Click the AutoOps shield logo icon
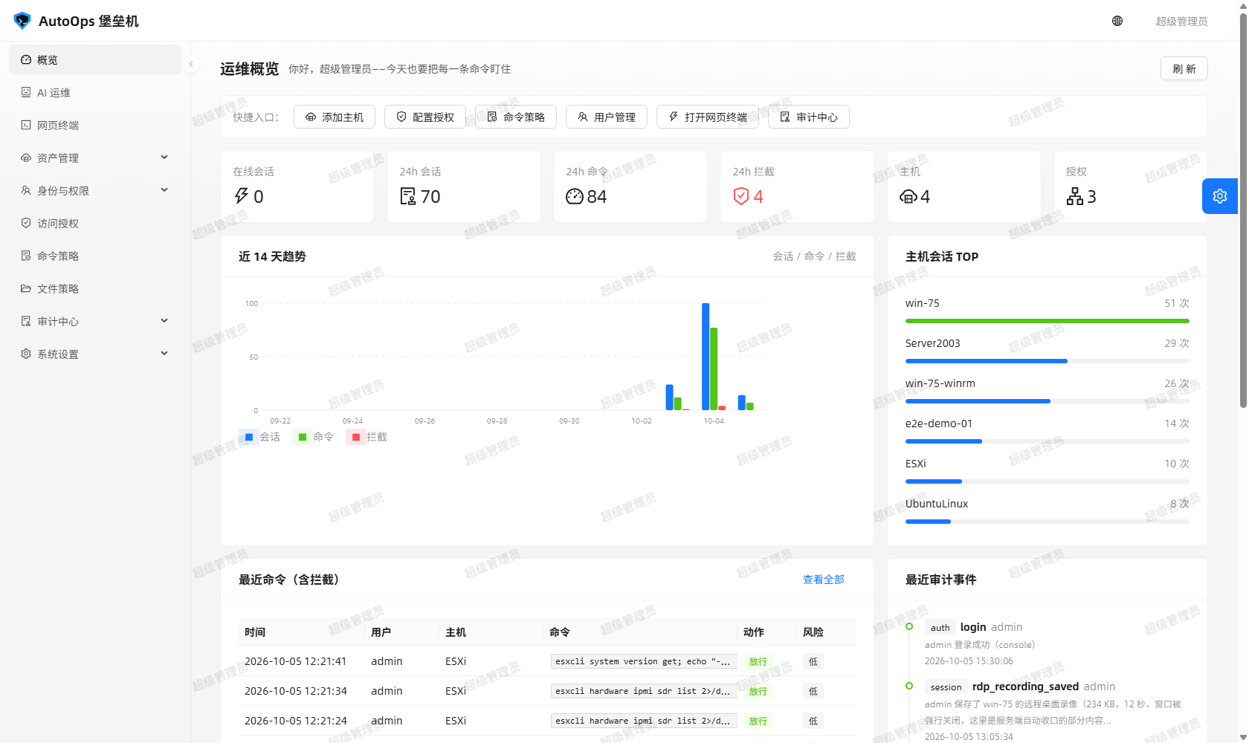This screenshot has width=1249, height=743. coord(22,21)
